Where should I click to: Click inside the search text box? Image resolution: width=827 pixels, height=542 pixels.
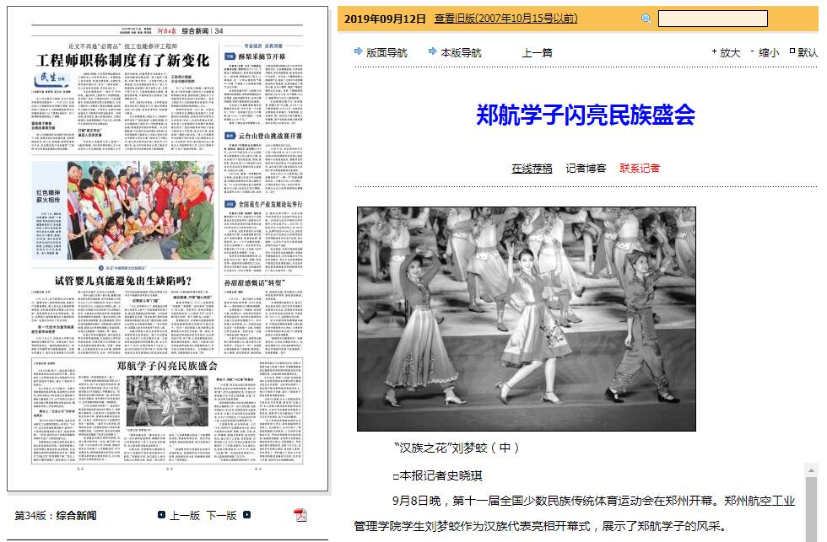coord(712,19)
